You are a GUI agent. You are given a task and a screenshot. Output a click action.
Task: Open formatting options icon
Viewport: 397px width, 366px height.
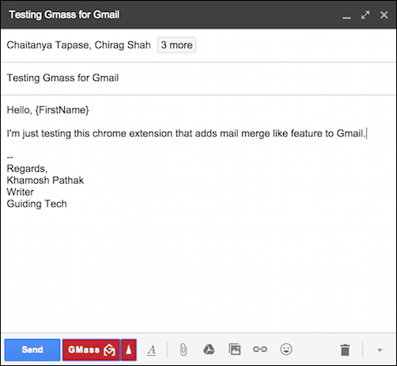click(x=152, y=350)
